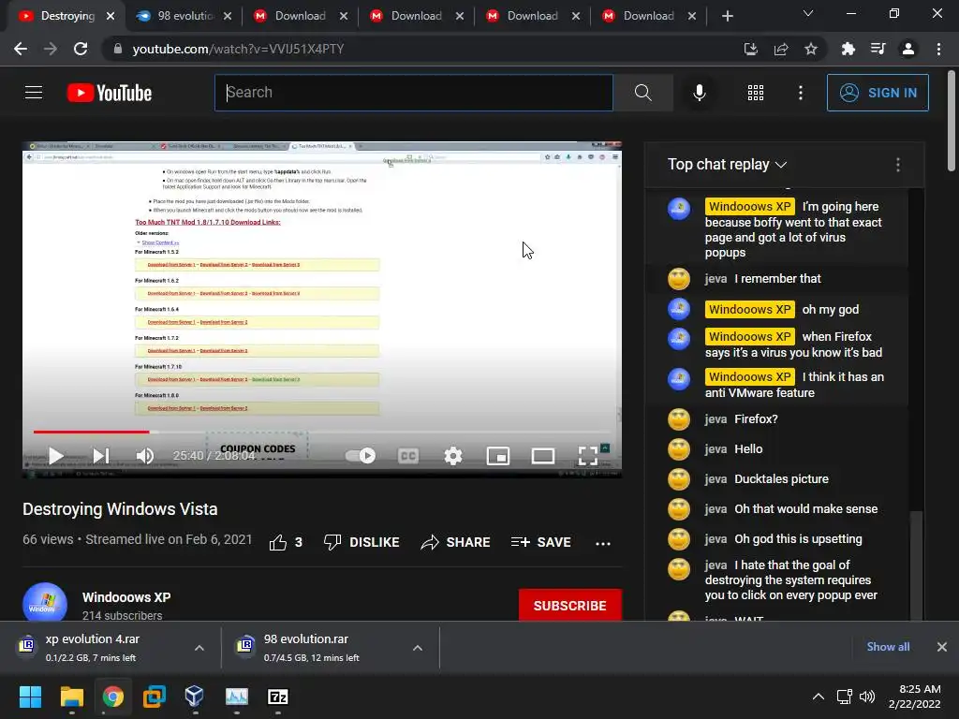Expand options for 98 evolution.rar download
Screen dimensions: 959x719
[418, 648]
